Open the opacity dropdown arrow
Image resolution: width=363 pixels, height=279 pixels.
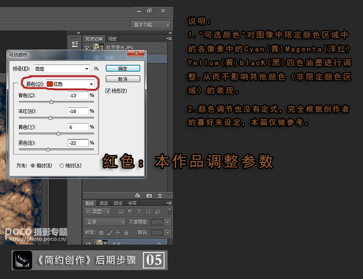pyautogui.click(x=167, y=222)
